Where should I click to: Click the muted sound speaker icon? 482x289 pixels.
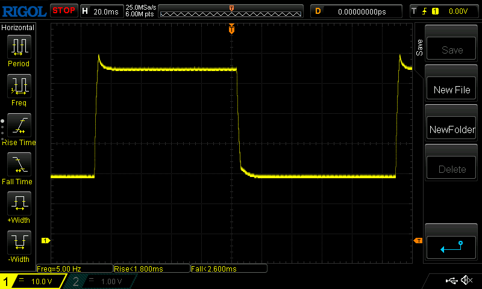point(466,280)
